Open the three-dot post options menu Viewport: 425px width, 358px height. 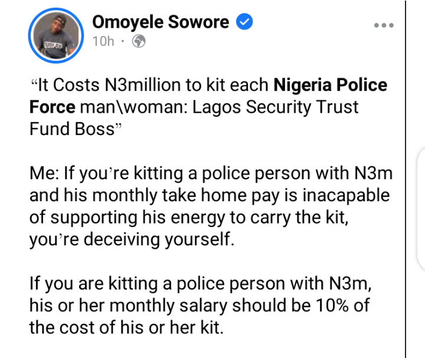[x=383, y=25]
